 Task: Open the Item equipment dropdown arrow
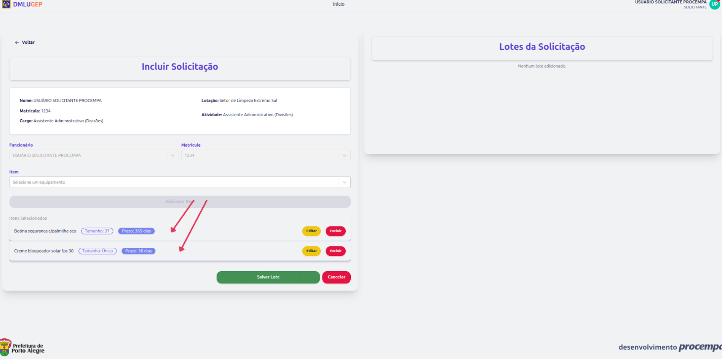click(x=344, y=182)
